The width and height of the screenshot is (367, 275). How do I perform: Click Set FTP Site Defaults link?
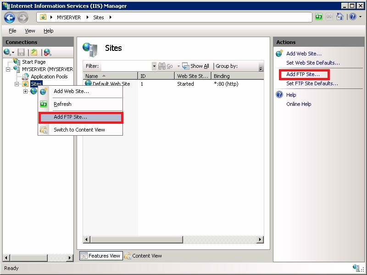coord(312,83)
